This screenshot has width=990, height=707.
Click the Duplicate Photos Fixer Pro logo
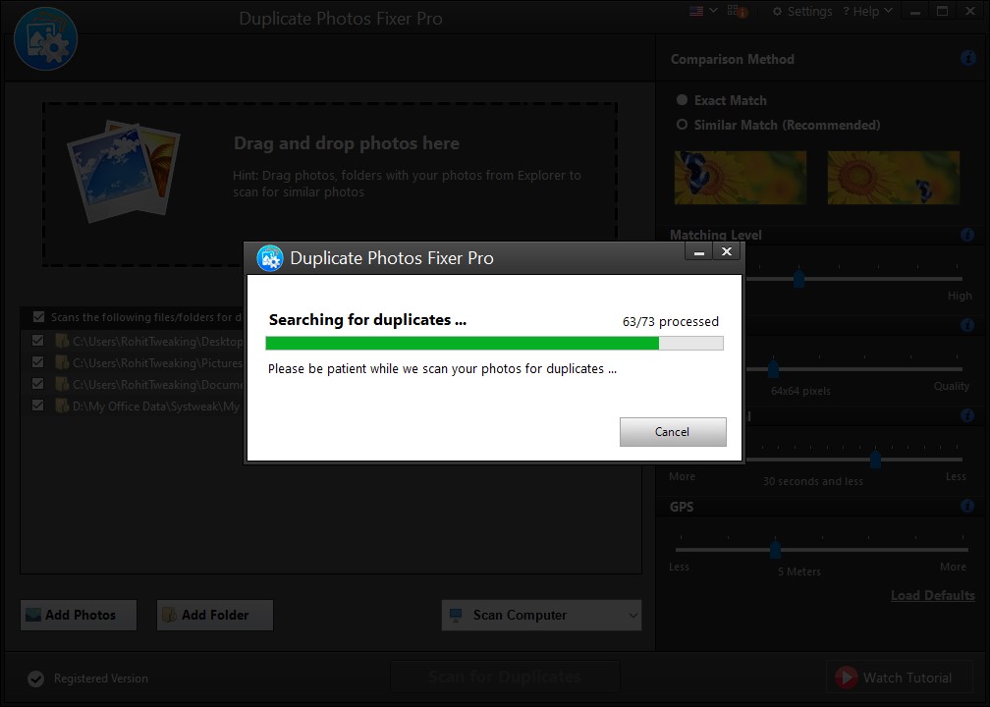click(x=45, y=38)
